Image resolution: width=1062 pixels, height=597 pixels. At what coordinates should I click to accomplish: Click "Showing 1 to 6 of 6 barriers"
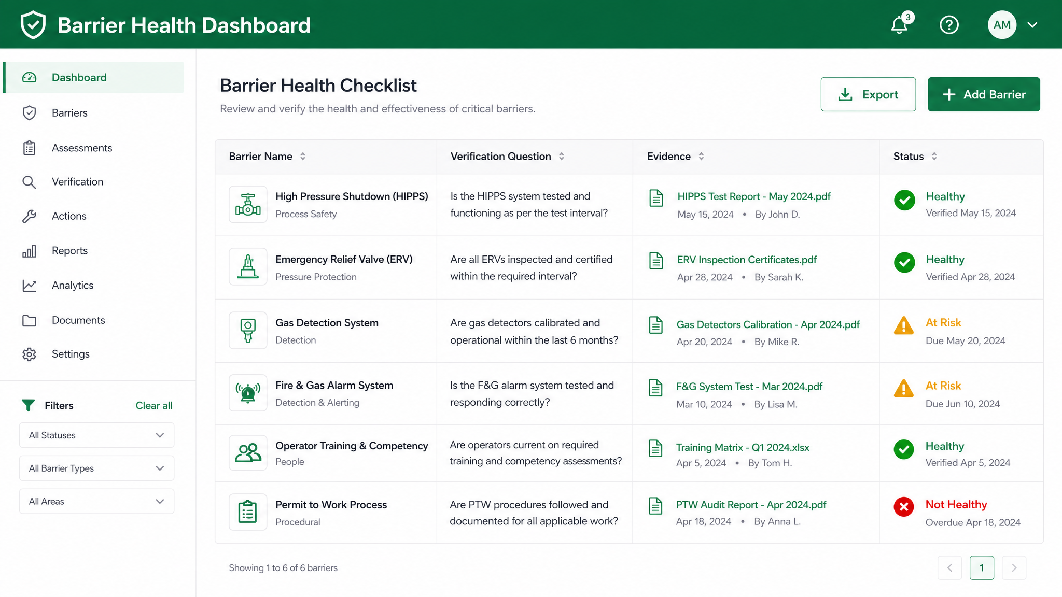(283, 568)
